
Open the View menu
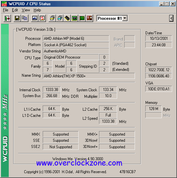point(26,10)
